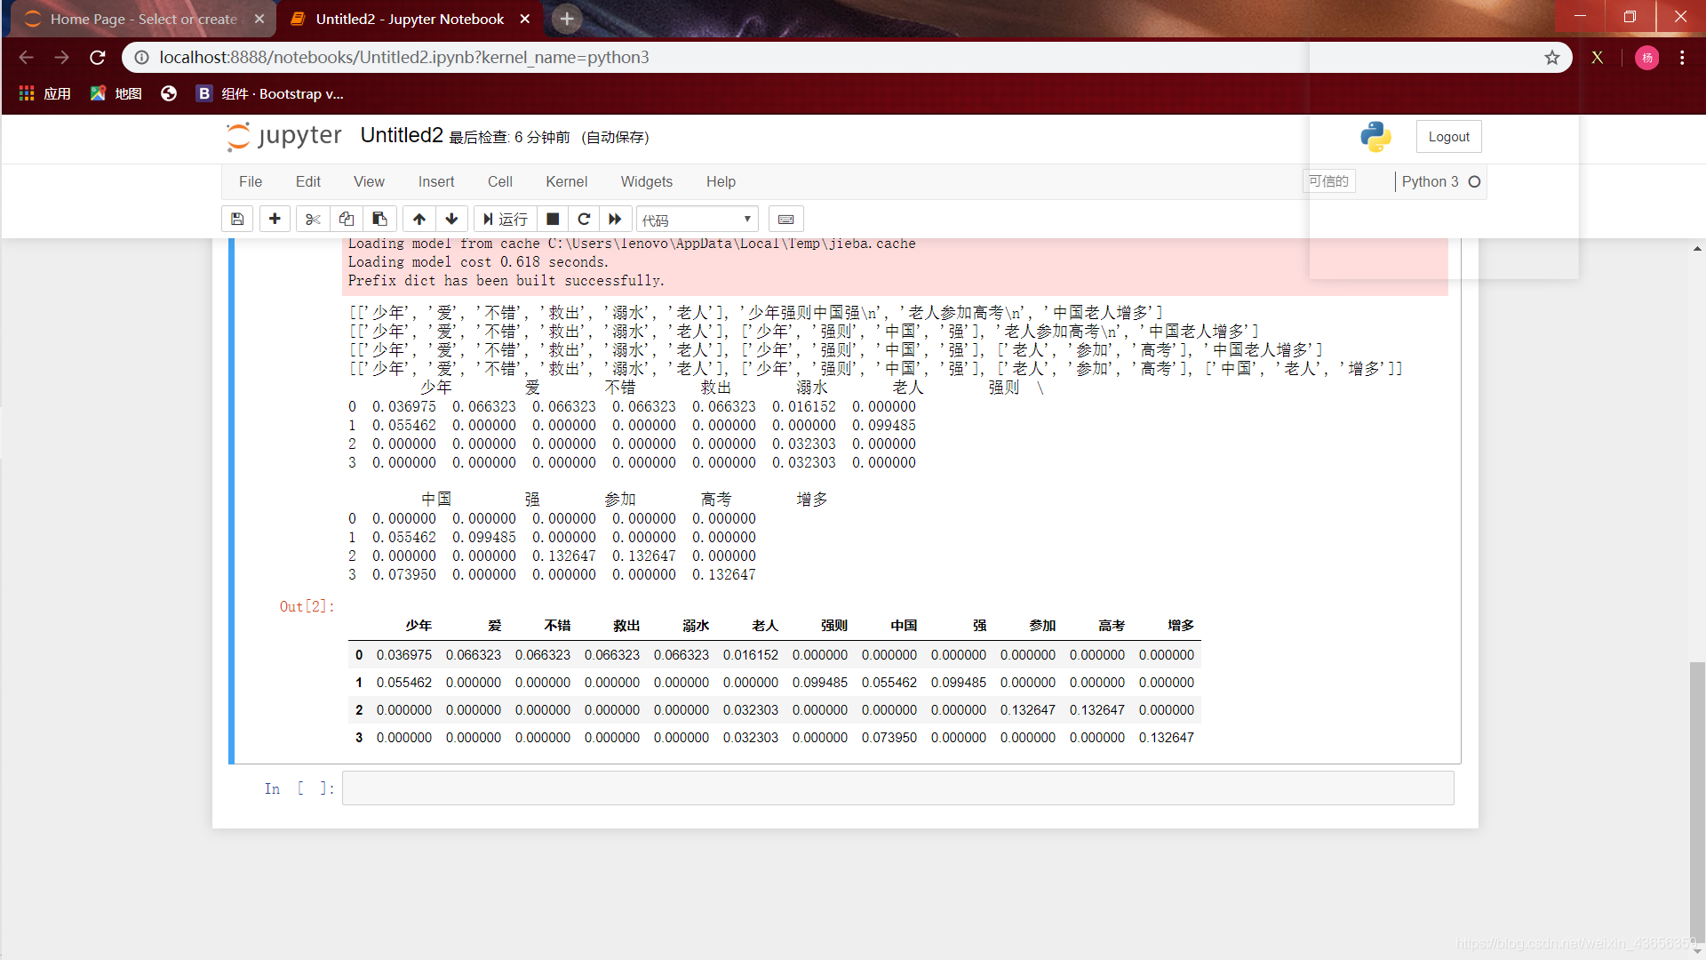Click row index 2 in output table

pos(359,710)
